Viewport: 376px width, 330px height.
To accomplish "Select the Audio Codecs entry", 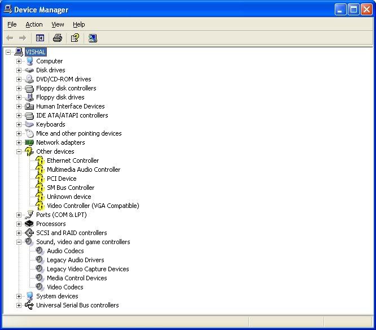I will pyautogui.click(x=65, y=251).
